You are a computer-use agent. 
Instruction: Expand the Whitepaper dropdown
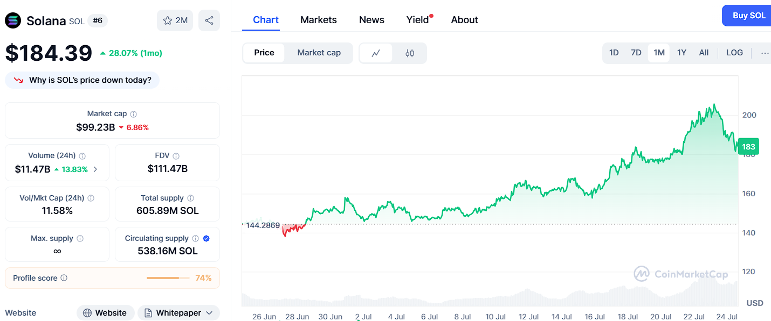point(178,313)
